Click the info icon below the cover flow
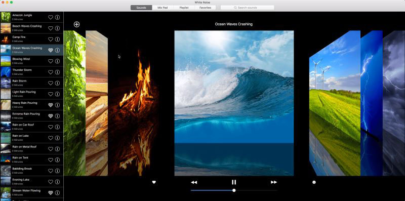405x201 pixels. (314, 182)
